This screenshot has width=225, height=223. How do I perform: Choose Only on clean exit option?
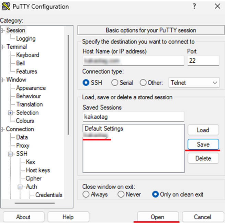[x=155, y=194]
